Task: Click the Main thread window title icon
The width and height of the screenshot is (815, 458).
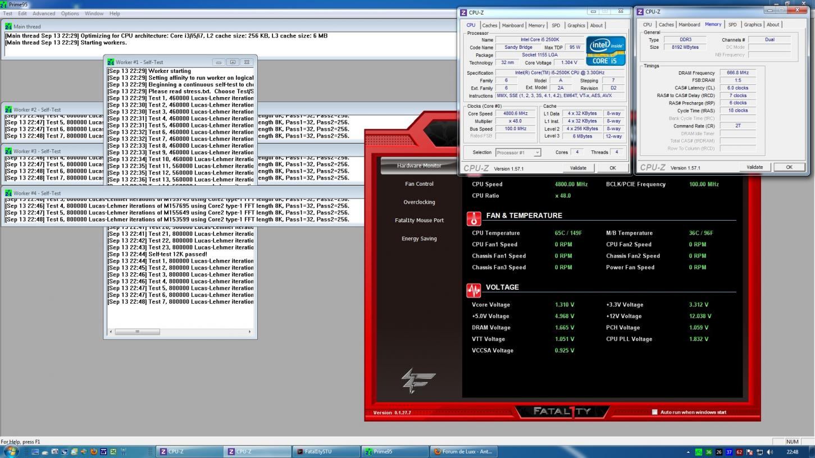Action: 8,26
